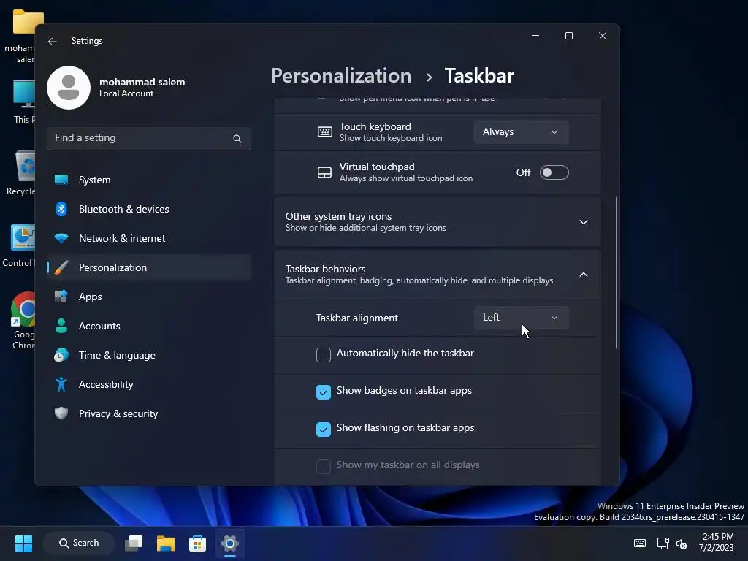Open the Recycle Bin desktop icon

22,172
